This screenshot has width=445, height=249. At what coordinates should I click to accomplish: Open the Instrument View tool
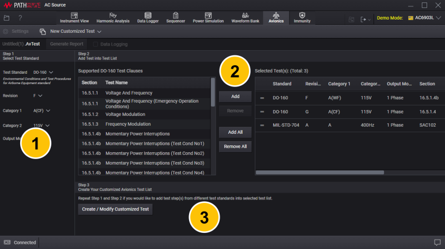coord(74,18)
